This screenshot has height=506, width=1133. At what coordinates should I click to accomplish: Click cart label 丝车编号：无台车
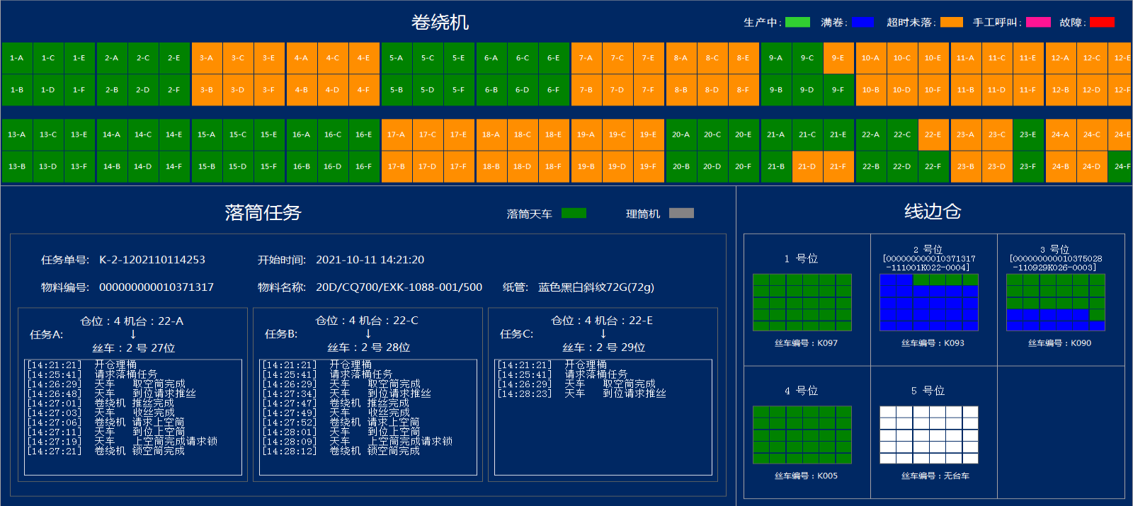tap(935, 476)
